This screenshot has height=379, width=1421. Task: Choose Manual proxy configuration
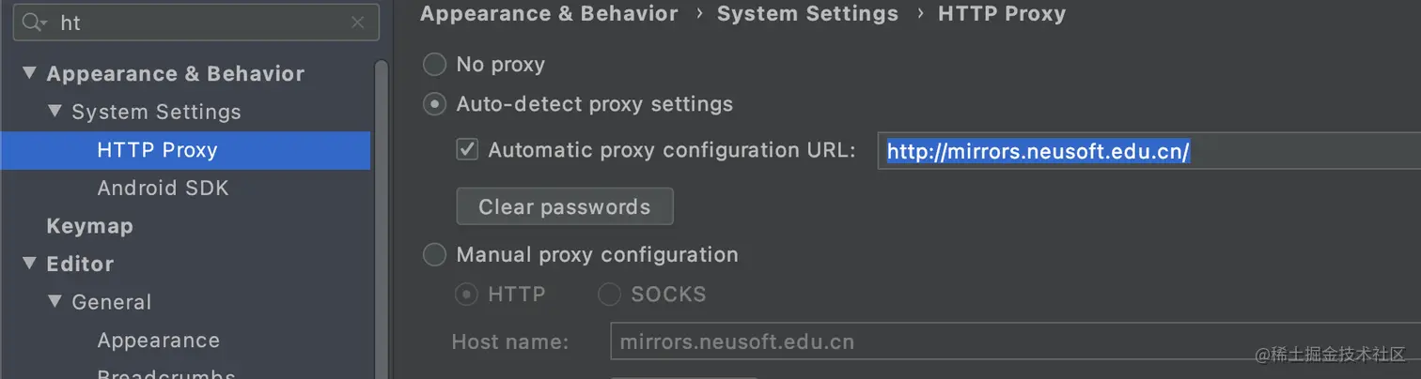tap(434, 255)
